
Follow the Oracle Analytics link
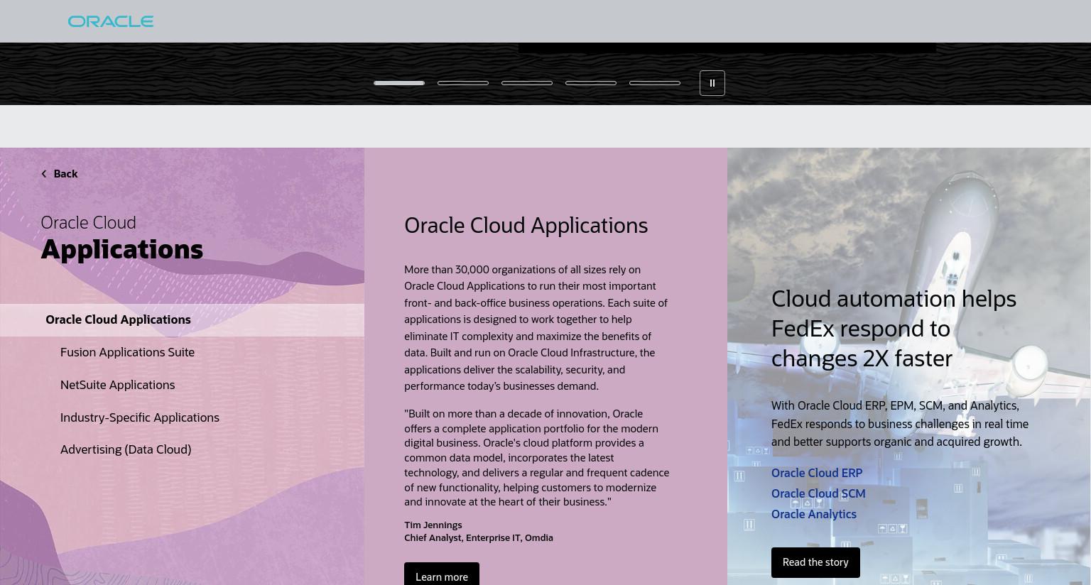point(814,514)
